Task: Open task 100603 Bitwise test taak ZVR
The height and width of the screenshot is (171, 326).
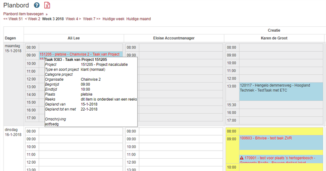Action: click(x=281, y=142)
